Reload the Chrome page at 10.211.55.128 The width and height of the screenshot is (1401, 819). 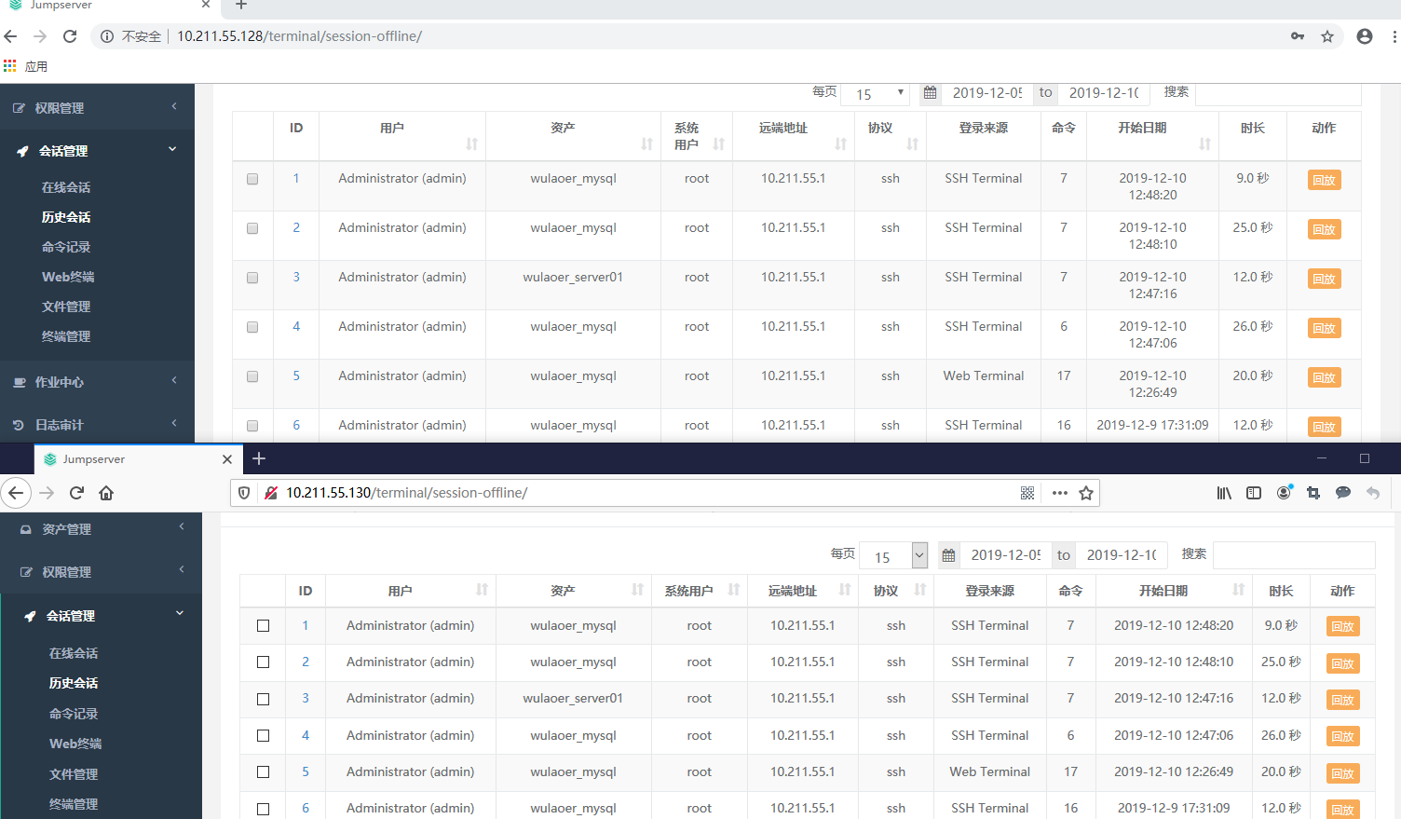coord(70,36)
